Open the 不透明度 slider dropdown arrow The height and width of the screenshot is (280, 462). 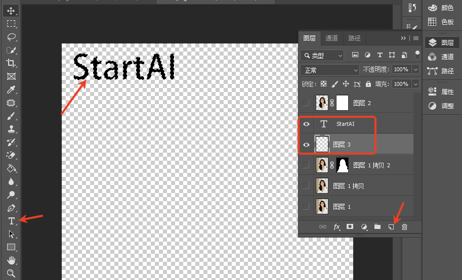click(x=415, y=69)
